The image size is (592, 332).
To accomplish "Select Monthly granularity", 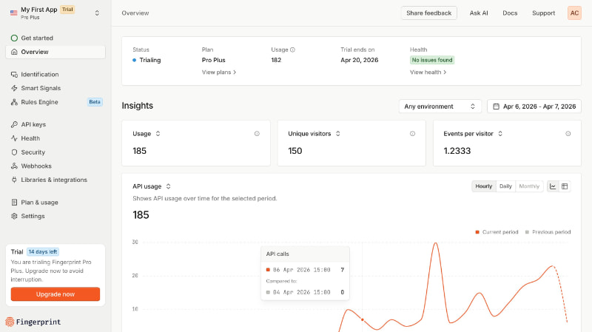I will [x=529, y=186].
